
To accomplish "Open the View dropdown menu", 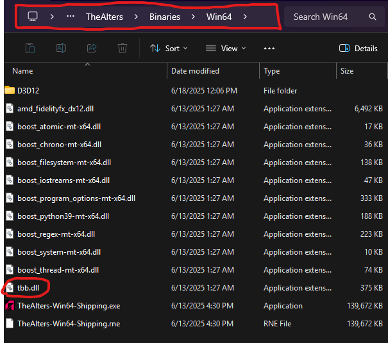I will [226, 48].
